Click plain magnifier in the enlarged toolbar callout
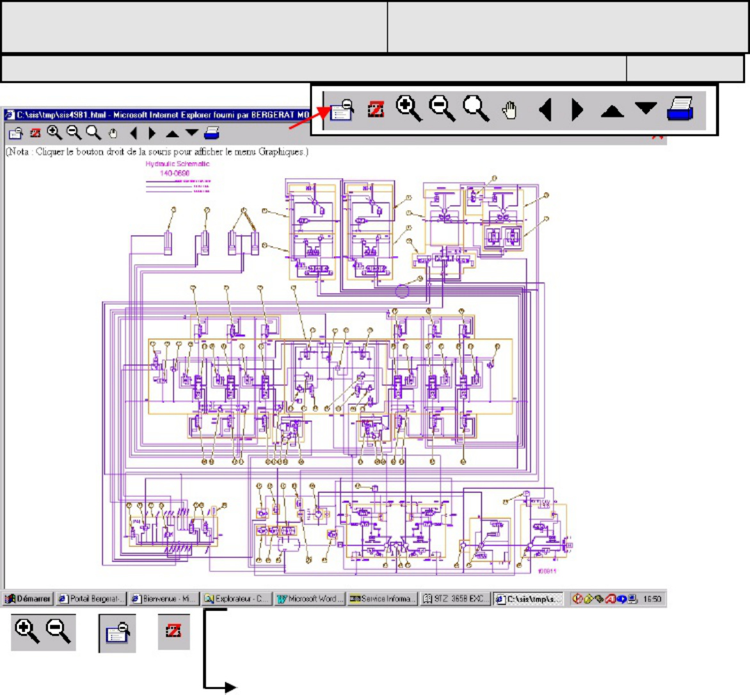 pos(476,109)
